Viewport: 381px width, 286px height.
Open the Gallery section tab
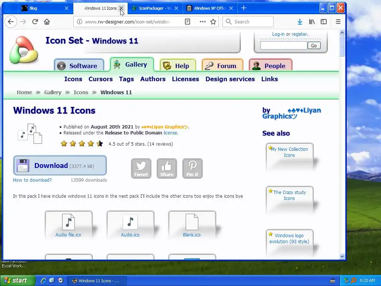coord(132,64)
